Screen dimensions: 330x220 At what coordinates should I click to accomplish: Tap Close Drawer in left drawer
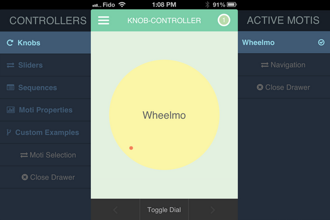coord(52,177)
